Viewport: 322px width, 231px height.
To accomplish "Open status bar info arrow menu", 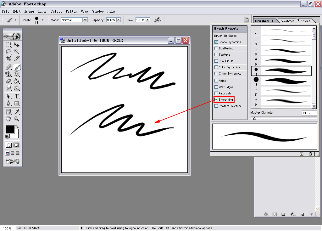I will tap(81, 228).
